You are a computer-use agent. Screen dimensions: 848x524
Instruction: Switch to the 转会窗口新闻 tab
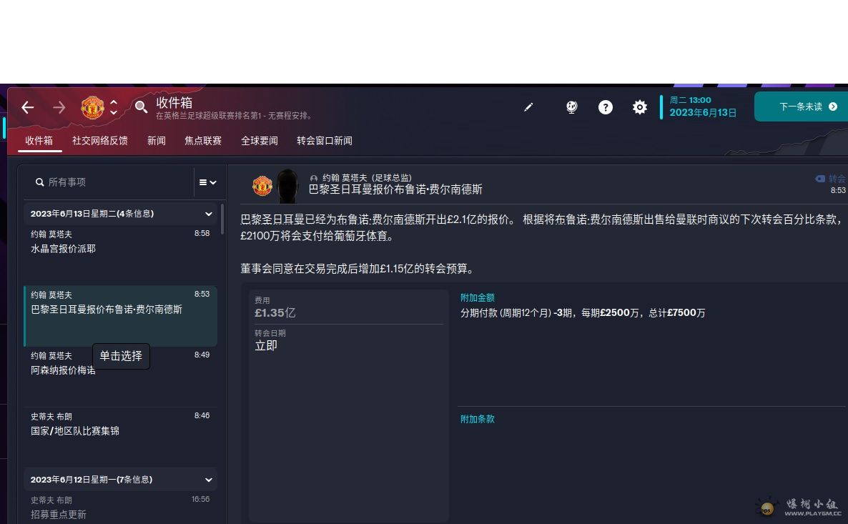[x=325, y=141]
